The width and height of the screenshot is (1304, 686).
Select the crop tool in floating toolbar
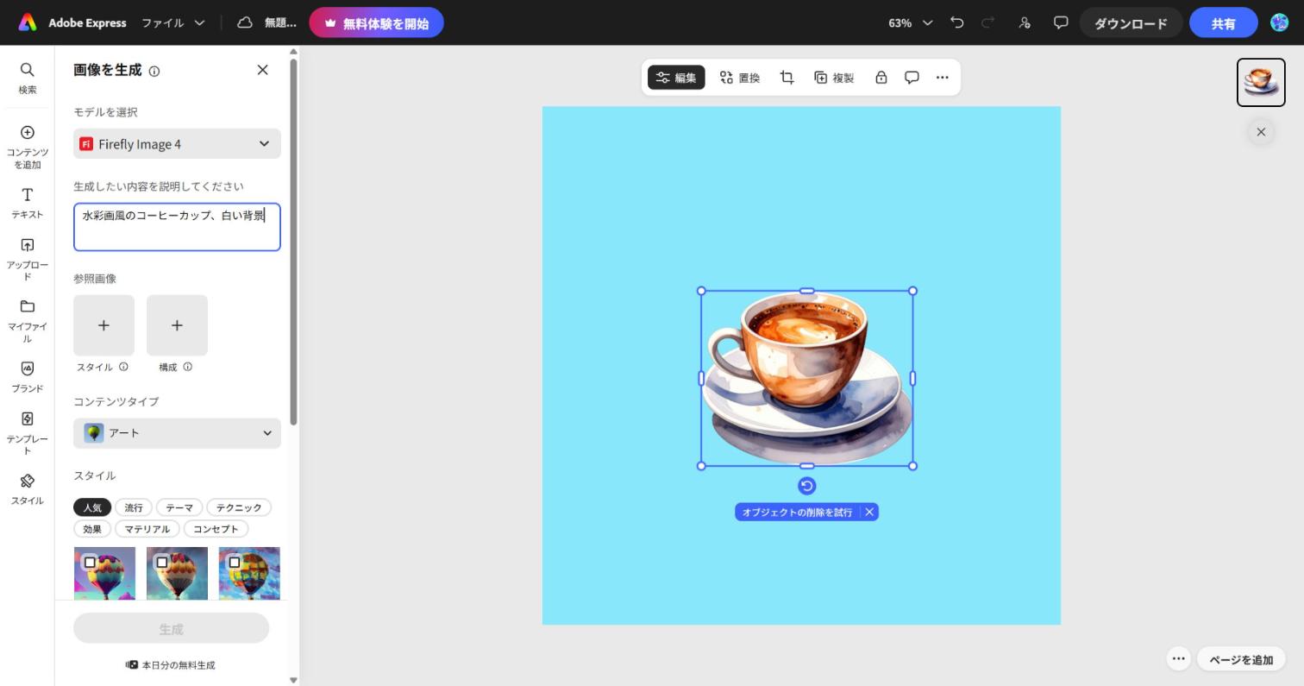[x=787, y=78]
